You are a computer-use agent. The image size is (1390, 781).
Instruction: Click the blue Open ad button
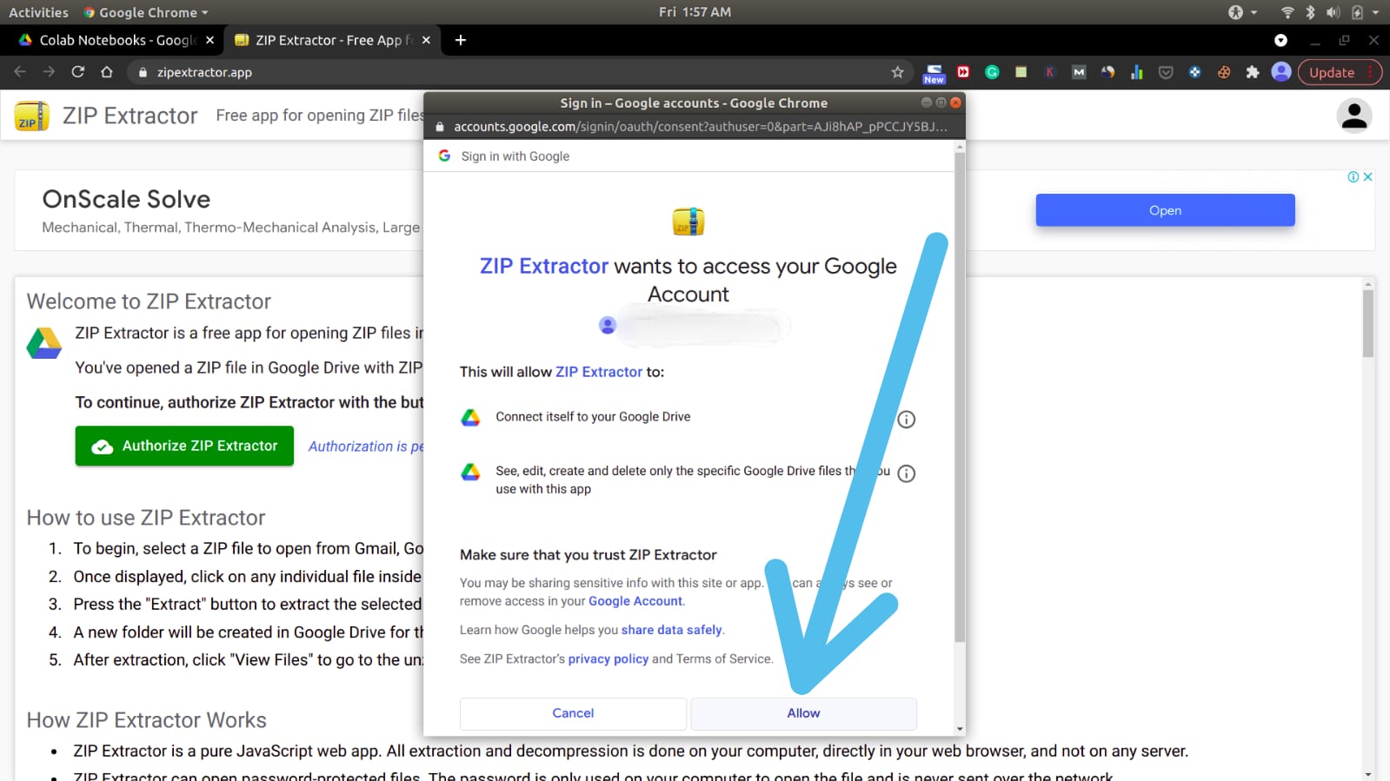(x=1165, y=210)
